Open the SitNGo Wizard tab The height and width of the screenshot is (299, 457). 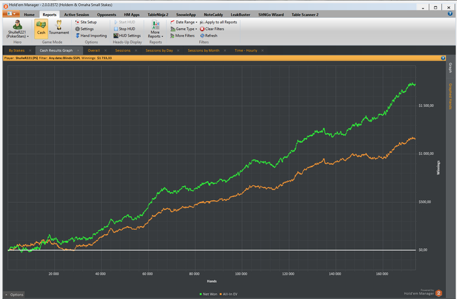[271, 14]
